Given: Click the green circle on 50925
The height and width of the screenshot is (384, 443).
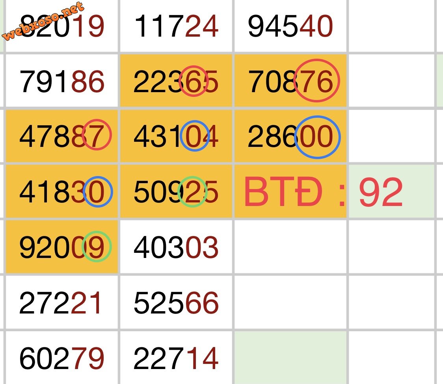Looking at the screenshot, I should (x=192, y=191).
